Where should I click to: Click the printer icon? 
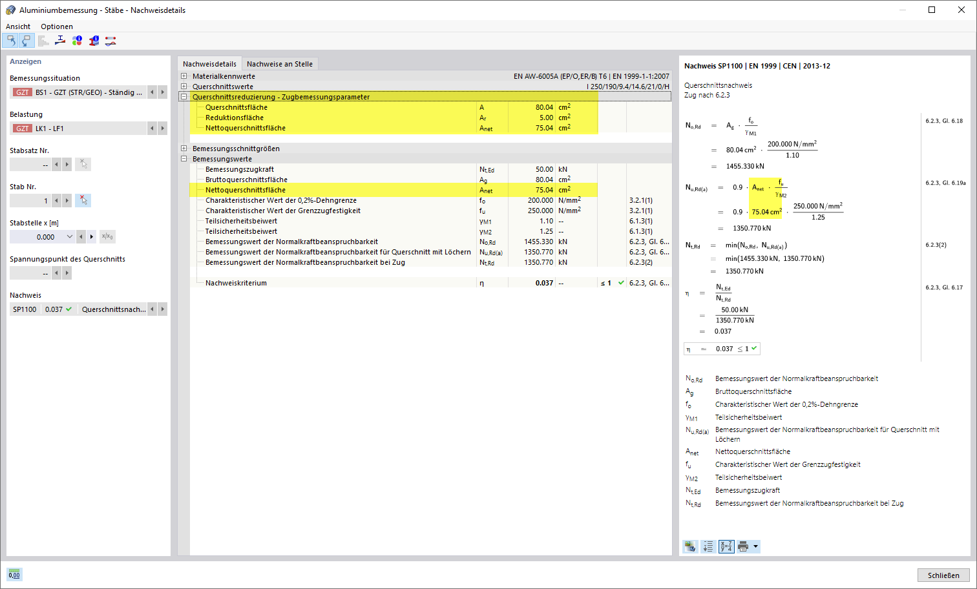[x=743, y=547]
